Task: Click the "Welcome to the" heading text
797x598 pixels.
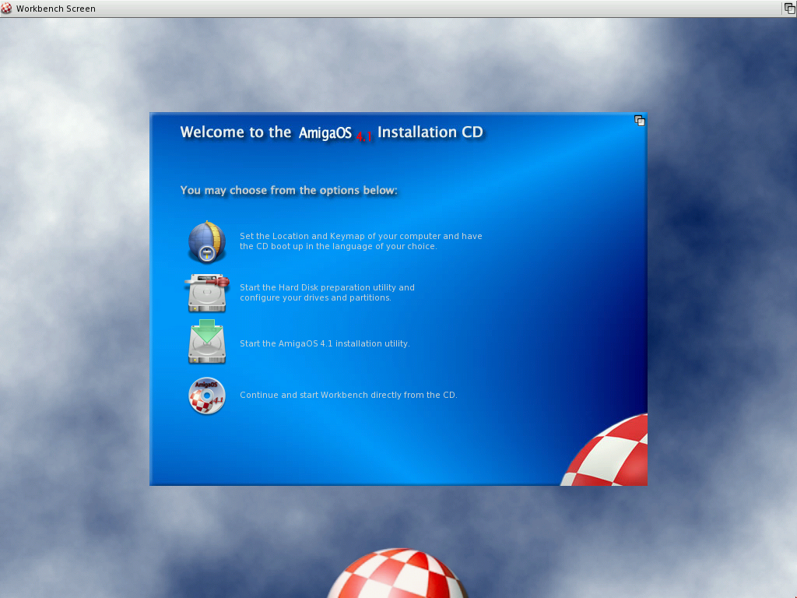Action: point(235,132)
